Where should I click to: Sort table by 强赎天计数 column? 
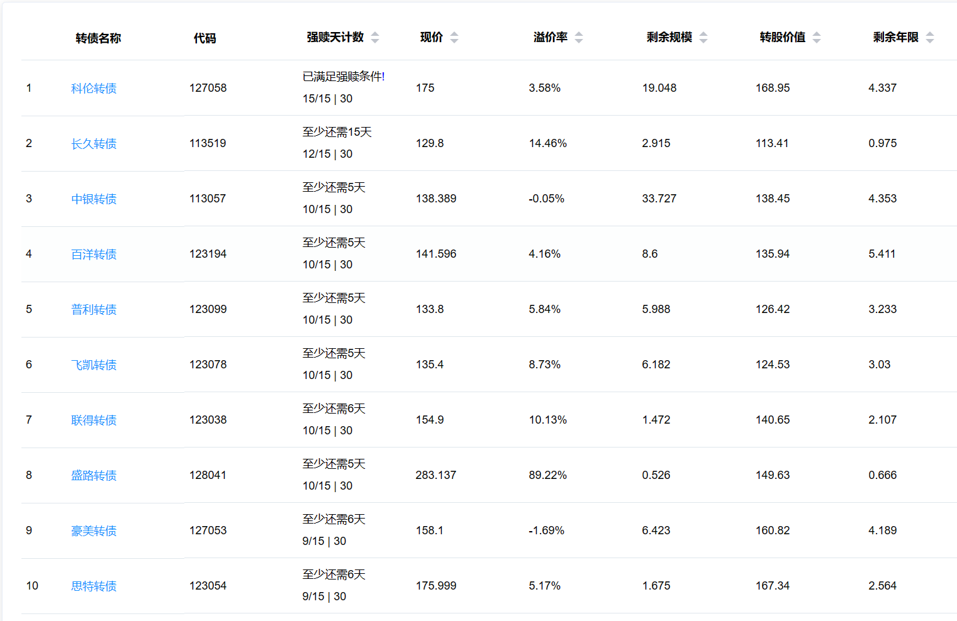[375, 38]
